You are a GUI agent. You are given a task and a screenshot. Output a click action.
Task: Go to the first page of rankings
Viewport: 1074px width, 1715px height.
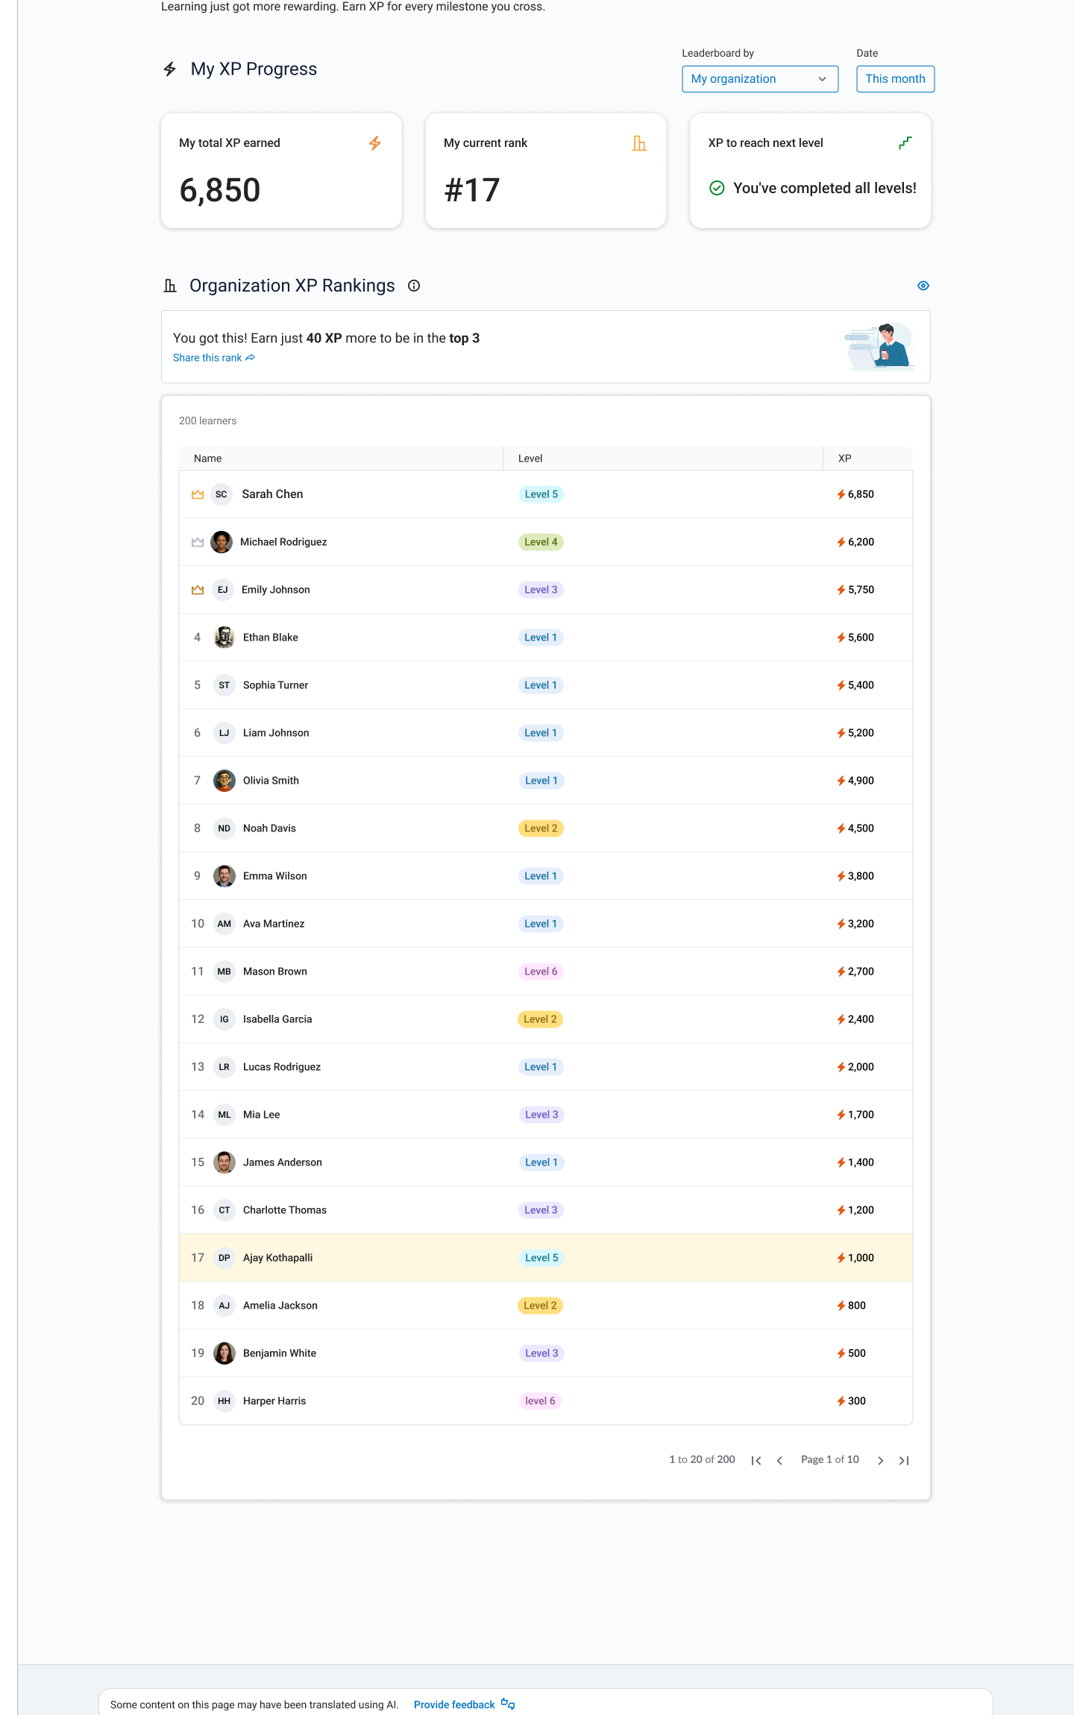(x=756, y=1461)
